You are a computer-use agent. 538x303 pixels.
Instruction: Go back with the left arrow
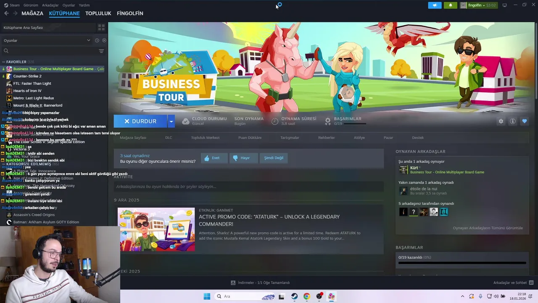point(6,13)
